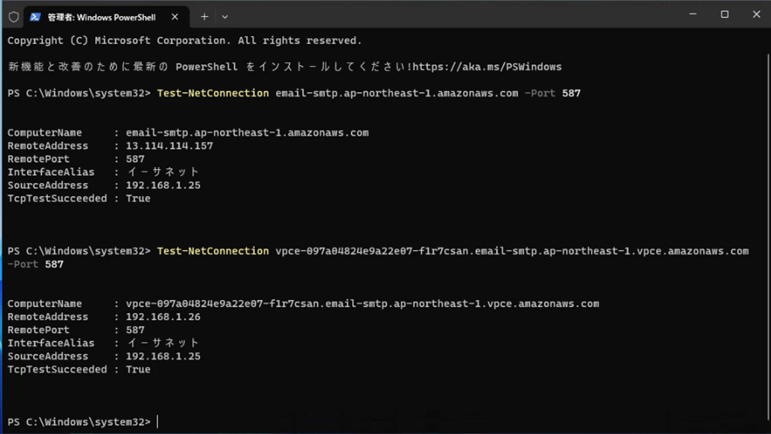The height and width of the screenshot is (434, 771).
Task: Click the email-smtp.ap-northeast-1.amazonaws.com argument in first command
Action: click(397, 93)
